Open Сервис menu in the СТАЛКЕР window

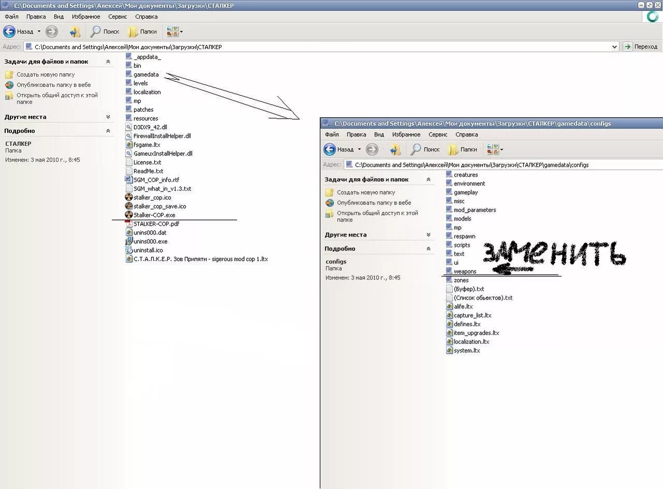(118, 17)
